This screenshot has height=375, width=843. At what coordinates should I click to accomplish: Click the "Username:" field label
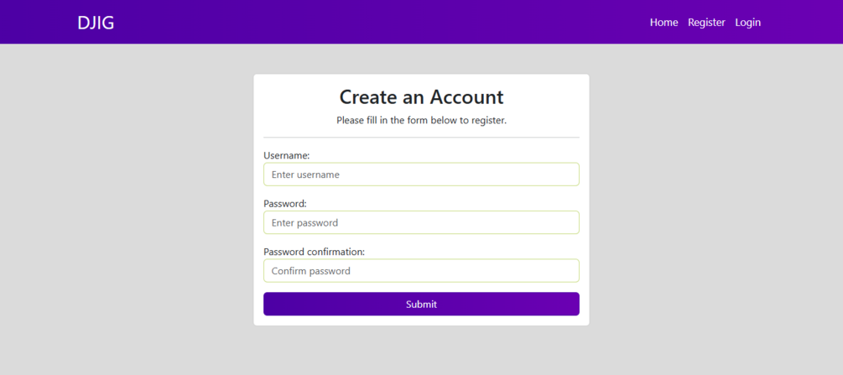point(287,155)
